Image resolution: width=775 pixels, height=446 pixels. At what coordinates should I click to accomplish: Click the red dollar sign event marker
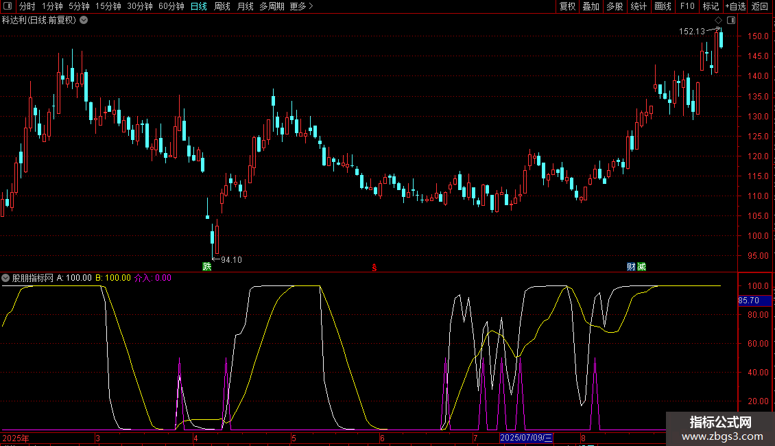pyautogui.click(x=374, y=266)
